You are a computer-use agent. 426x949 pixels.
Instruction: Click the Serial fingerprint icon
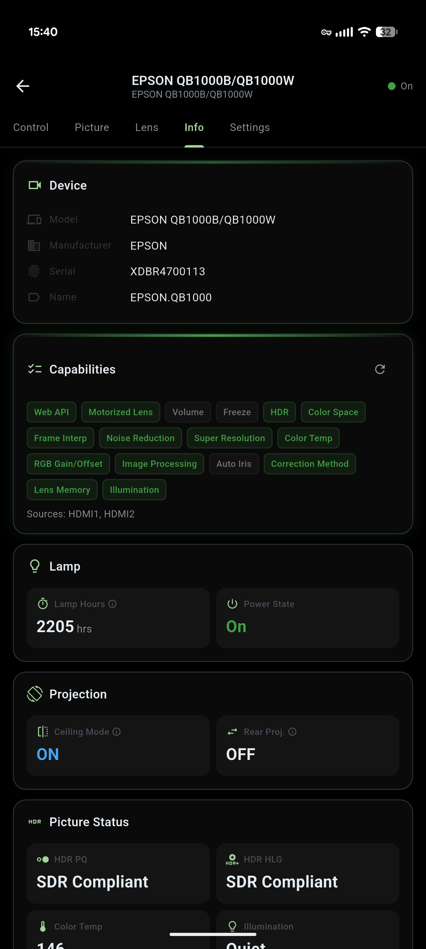click(x=34, y=271)
